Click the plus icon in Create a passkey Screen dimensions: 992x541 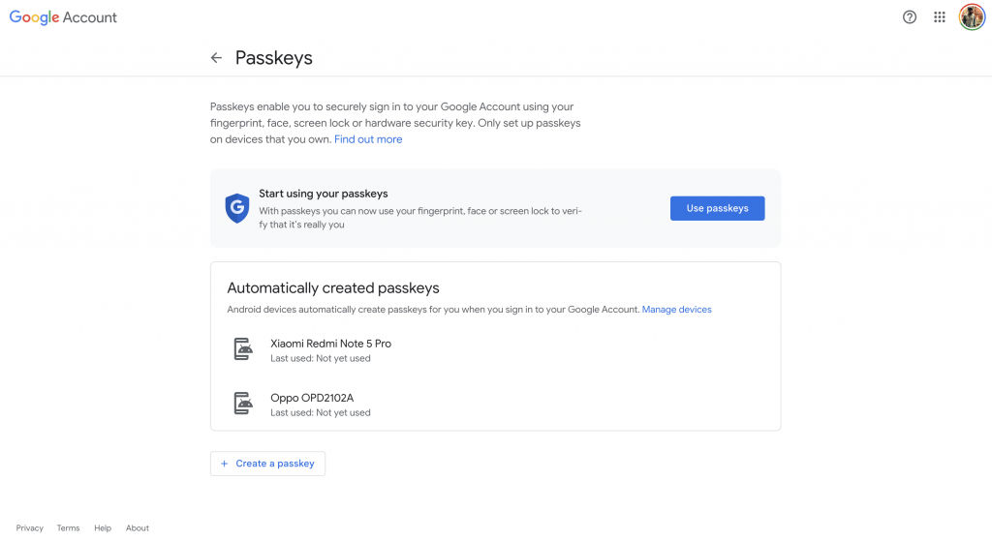pos(224,464)
